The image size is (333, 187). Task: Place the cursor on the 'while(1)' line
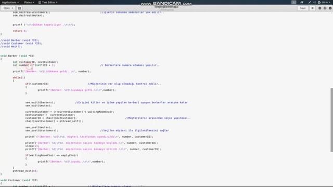pos(19,77)
